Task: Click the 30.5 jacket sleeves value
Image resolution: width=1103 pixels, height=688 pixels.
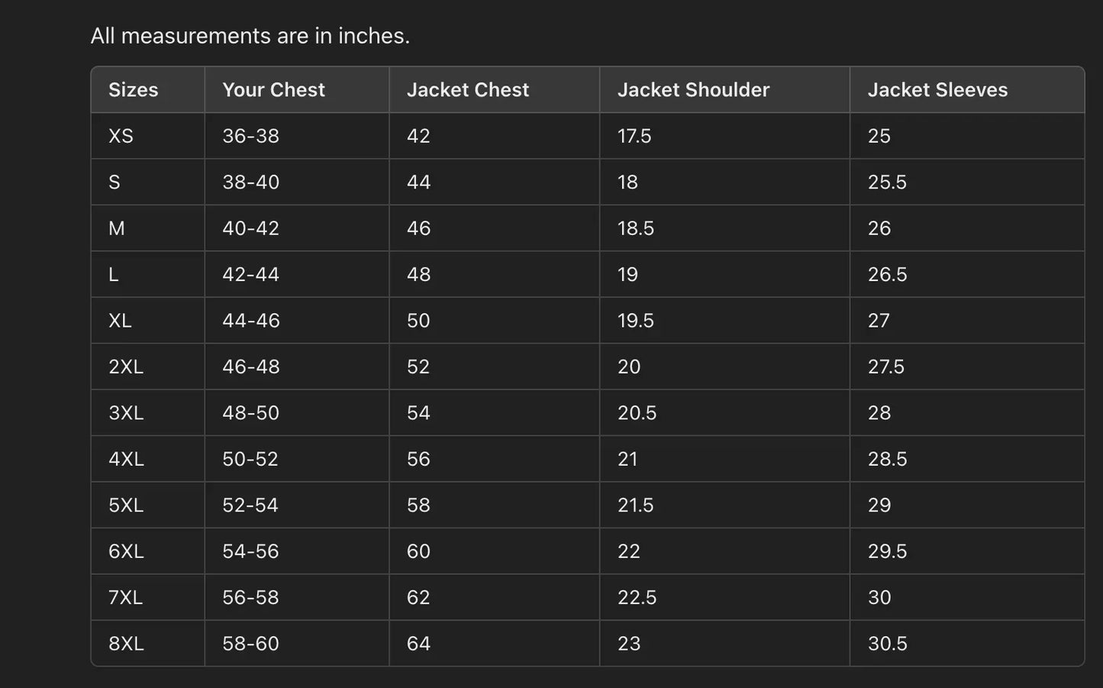Action: [887, 644]
